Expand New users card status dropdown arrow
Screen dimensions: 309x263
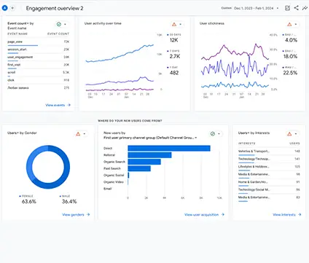tap(219, 134)
